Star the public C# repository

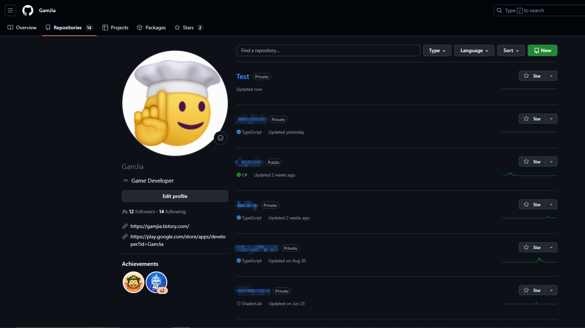coord(532,161)
